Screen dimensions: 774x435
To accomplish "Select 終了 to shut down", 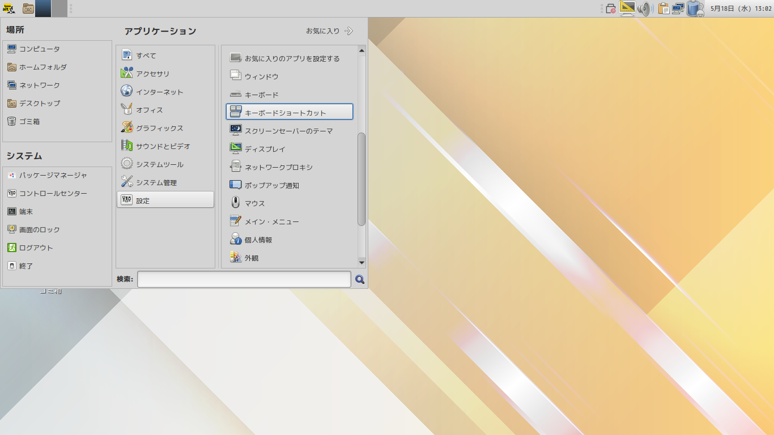I will [57, 266].
